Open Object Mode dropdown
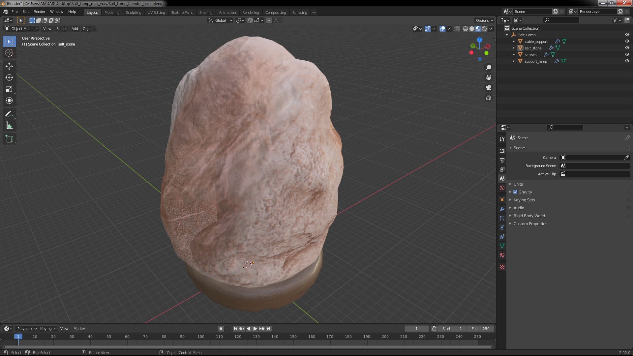The height and width of the screenshot is (356, 633). coord(21,29)
